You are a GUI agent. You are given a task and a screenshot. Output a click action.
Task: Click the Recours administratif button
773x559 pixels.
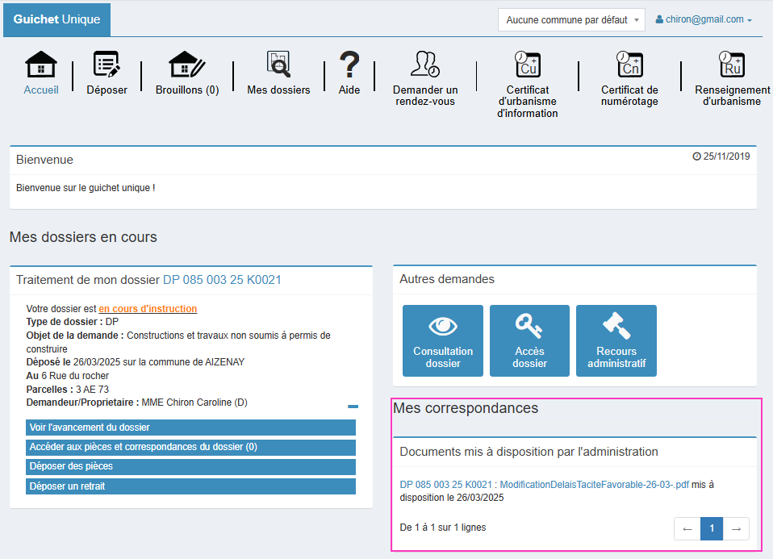pyautogui.click(x=616, y=340)
